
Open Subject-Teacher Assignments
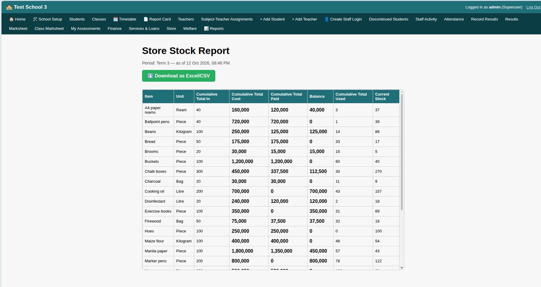coord(227,19)
